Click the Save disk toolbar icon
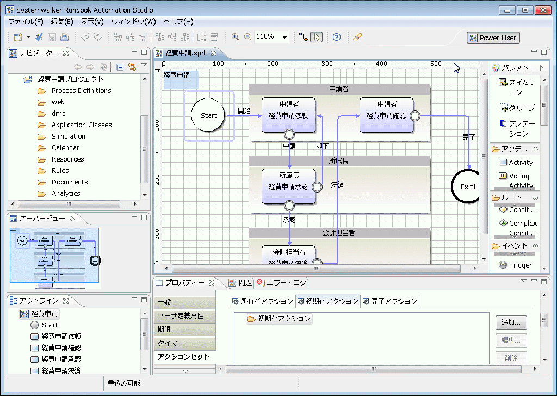The width and height of the screenshot is (557, 396). pos(52,37)
